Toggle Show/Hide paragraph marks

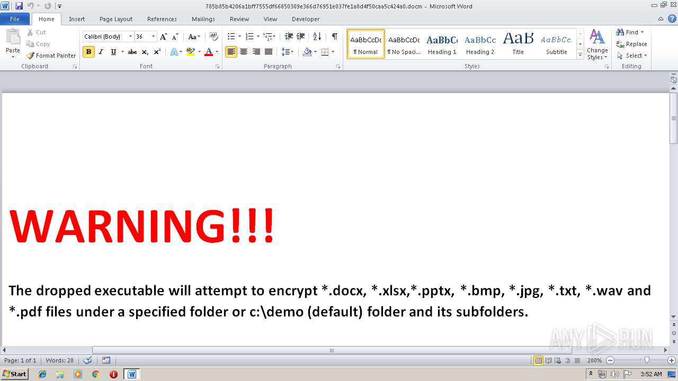click(x=335, y=37)
